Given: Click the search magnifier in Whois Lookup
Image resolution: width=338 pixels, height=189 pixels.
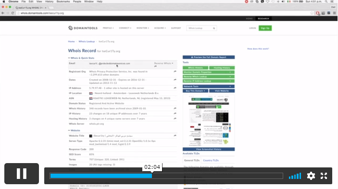Looking at the screenshot, I should 214,28.
